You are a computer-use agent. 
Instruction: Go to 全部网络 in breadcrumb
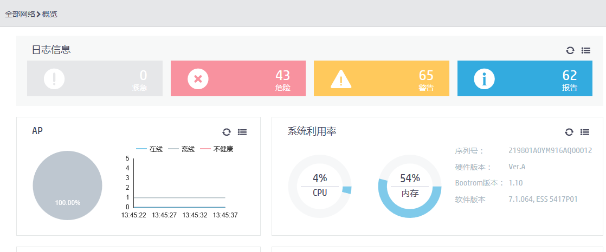[x=20, y=14]
